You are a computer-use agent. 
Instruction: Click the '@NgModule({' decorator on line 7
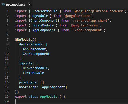coord(26,40)
